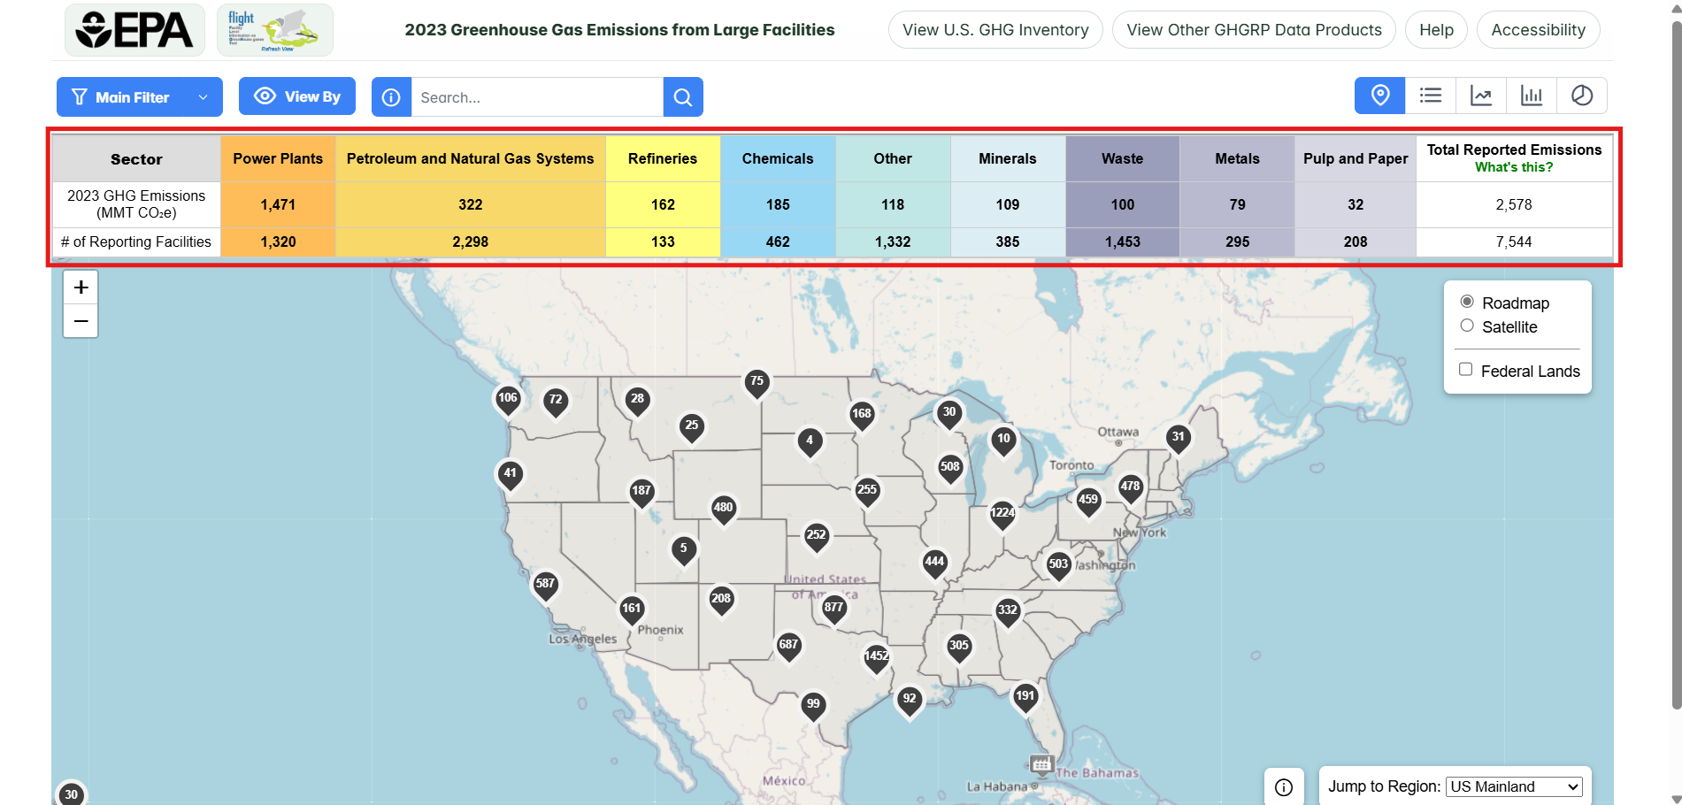1682x805 pixels.
Task: Select the Satellite map radio button
Action: [1468, 326]
